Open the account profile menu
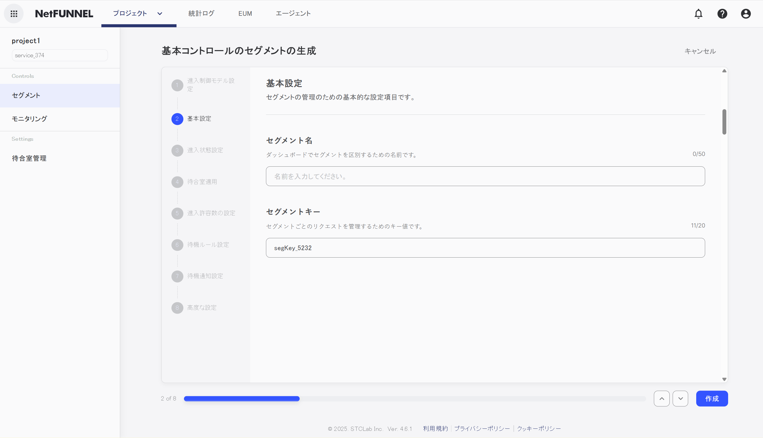 [746, 13]
